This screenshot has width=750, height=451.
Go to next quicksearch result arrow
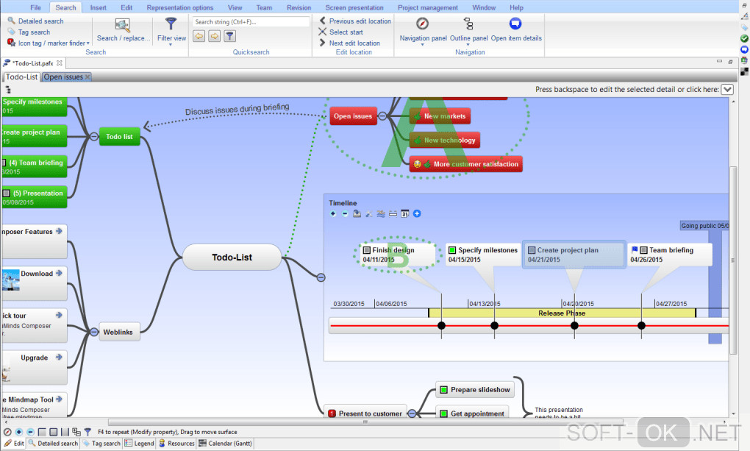click(x=214, y=36)
